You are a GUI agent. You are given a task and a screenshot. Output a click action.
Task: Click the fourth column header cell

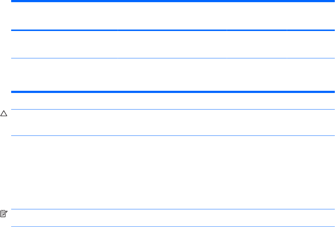coord(311,16)
